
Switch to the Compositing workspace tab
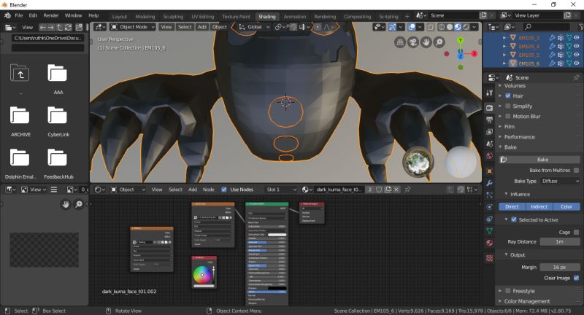(x=357, y=17)
